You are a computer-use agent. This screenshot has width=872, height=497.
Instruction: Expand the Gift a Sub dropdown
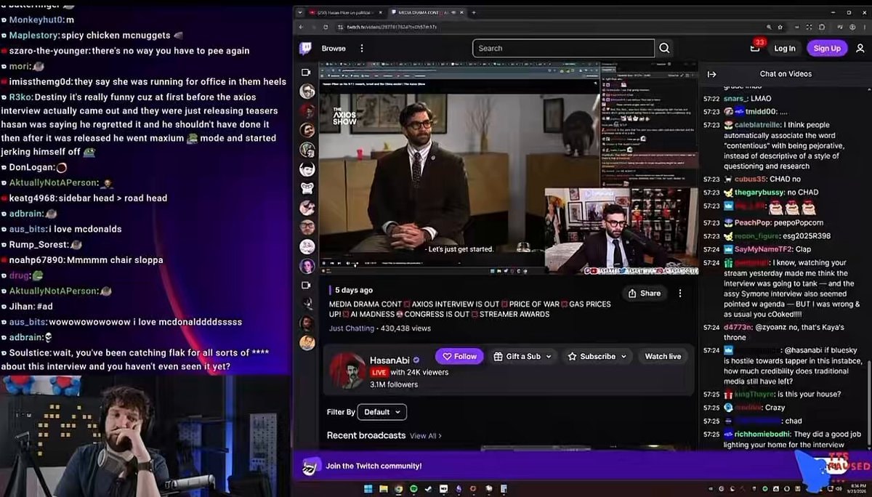524,356
